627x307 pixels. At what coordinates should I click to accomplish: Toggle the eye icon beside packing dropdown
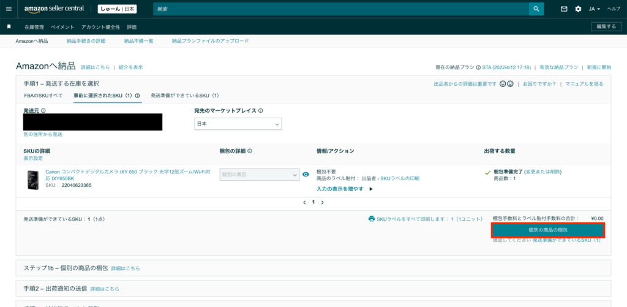306,175
